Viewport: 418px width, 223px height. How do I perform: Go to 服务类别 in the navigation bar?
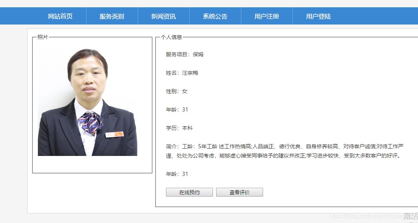(x=112, y=16)
